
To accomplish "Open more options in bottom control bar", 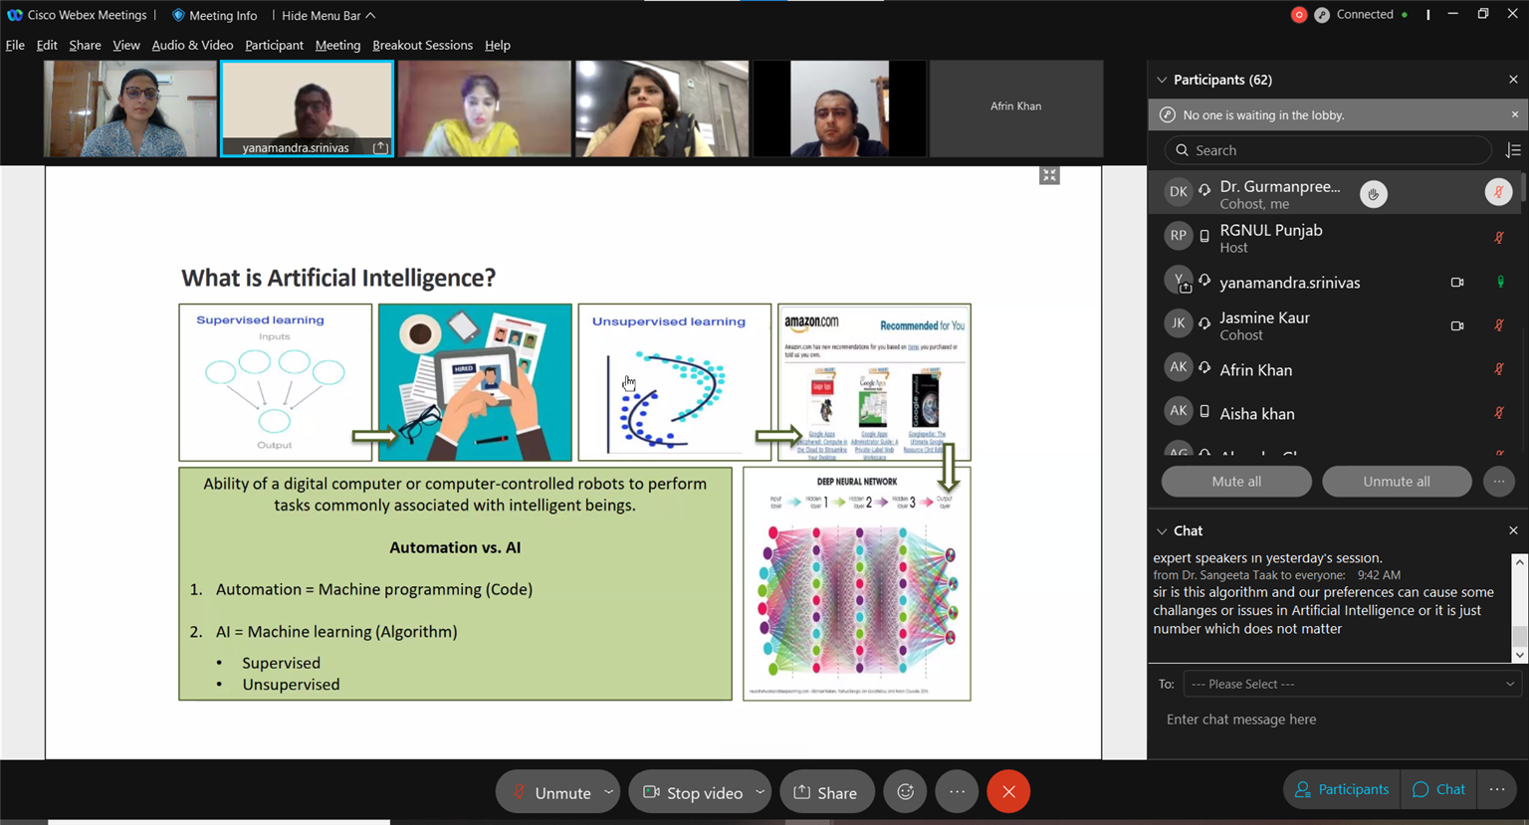I will pos(957,792).
